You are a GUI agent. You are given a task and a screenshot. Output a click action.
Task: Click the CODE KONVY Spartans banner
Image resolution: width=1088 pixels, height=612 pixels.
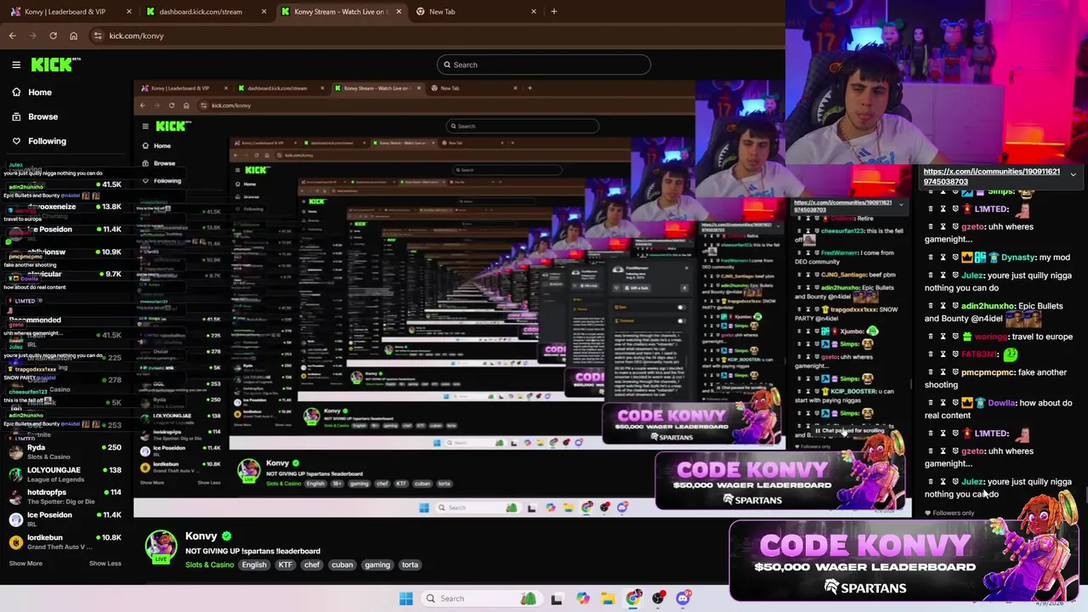904,561
